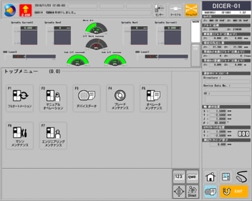Viewport: 252px width, 201px height.
Task: Open F6 Machine Maintenance
Action: pos(20,136)
